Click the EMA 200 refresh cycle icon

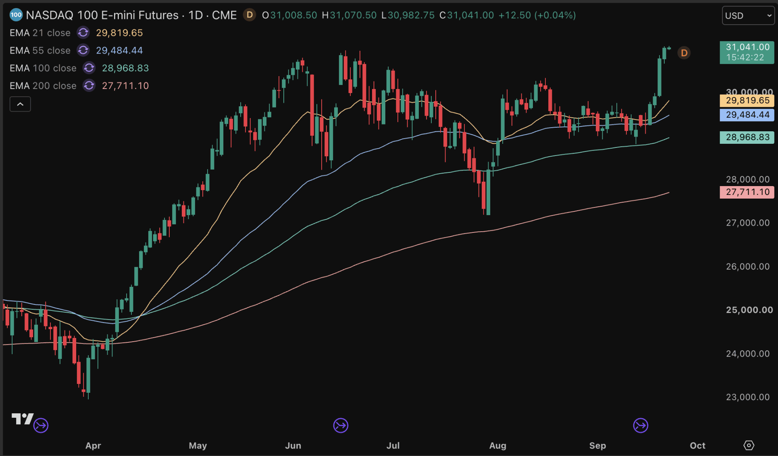tap(89, 86)
